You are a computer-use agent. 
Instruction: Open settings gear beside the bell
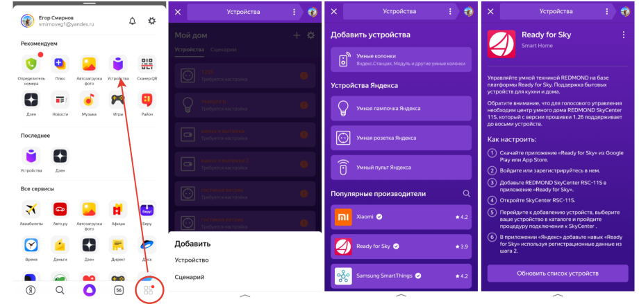coord(152,21)
